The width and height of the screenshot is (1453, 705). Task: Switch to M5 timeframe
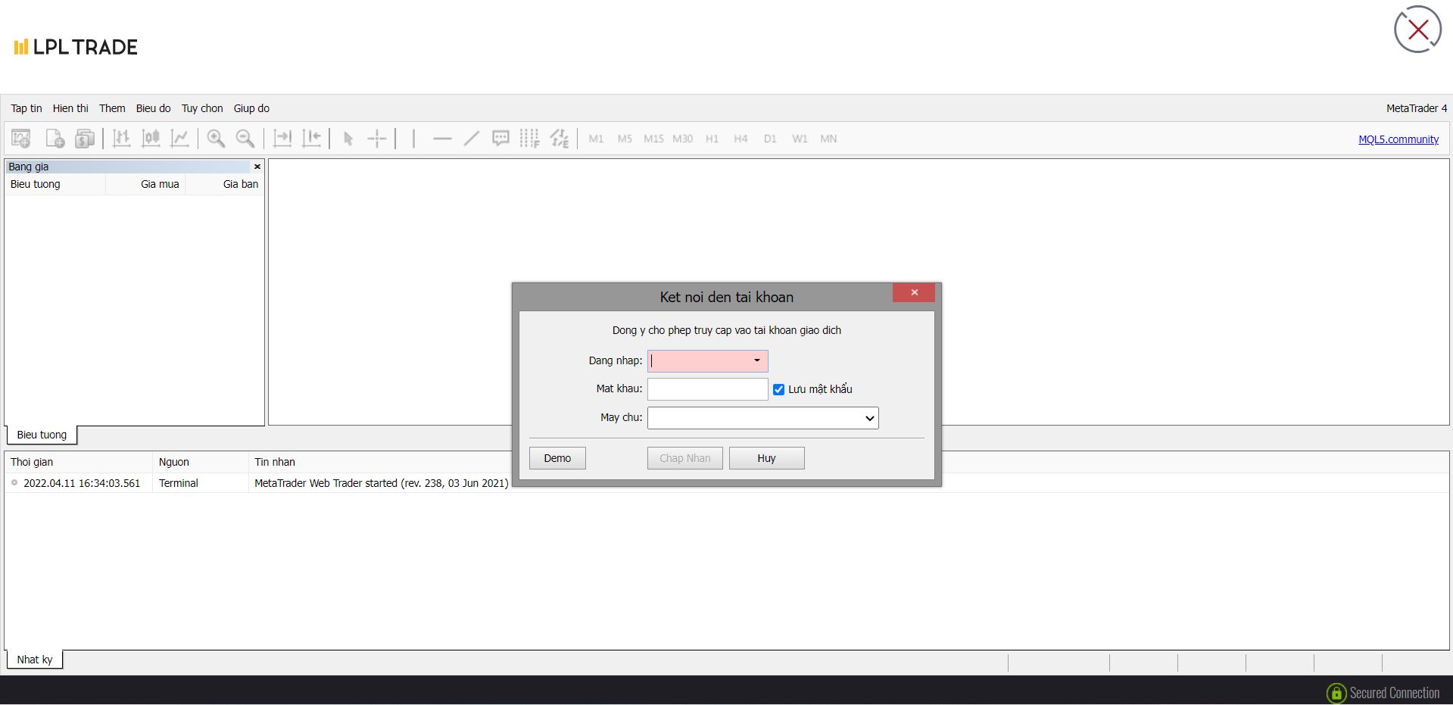(x=625, y=139)
